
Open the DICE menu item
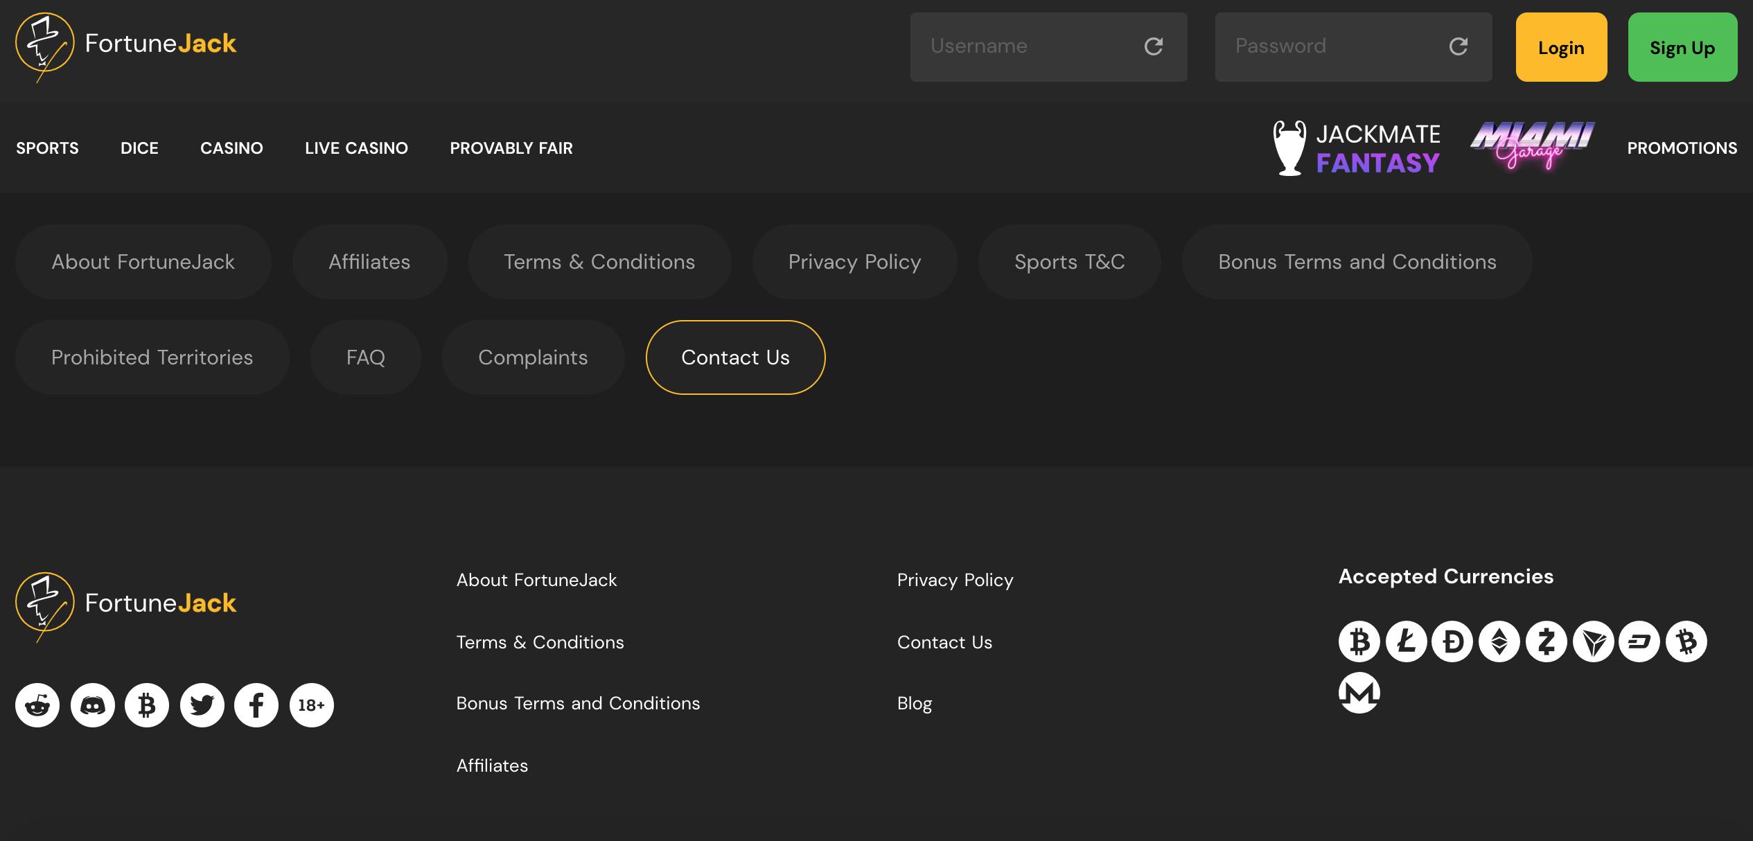pos(139,148)
